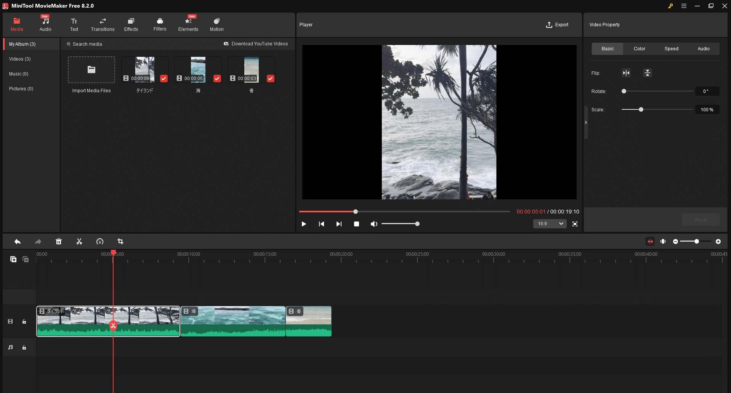Play the video preview
The width and height of the screenshot is (731, 393).
tap(304, 224)
